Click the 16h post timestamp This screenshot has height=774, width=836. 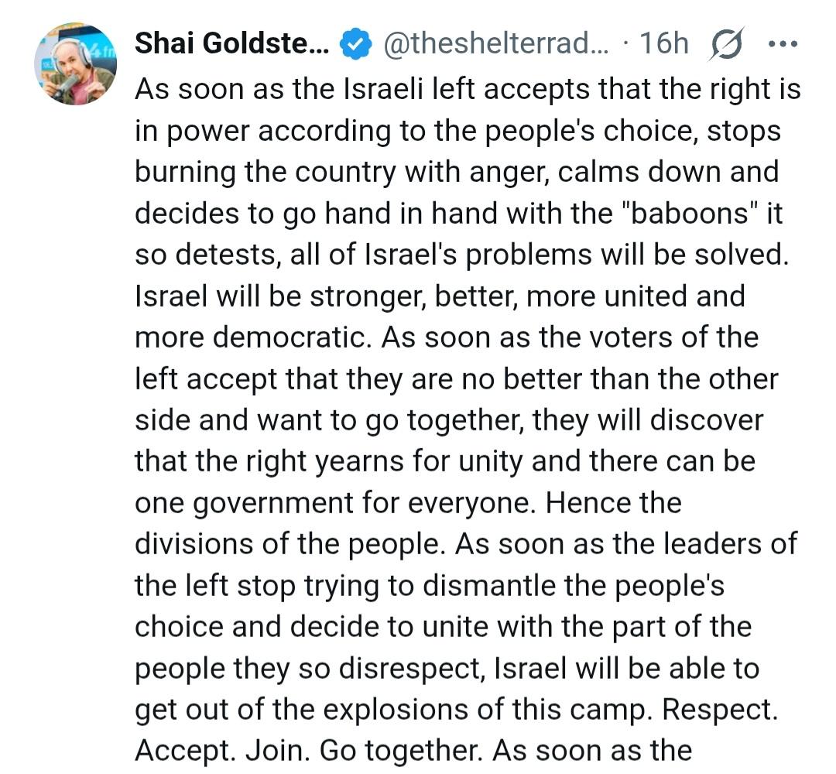click(x=663, y=45)
